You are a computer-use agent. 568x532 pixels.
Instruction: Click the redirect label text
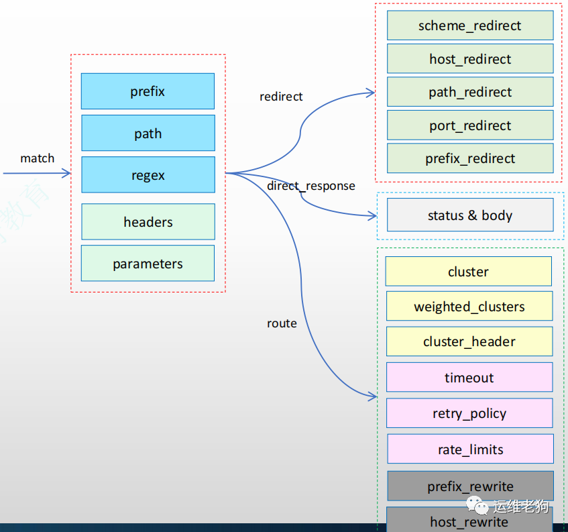281,97
